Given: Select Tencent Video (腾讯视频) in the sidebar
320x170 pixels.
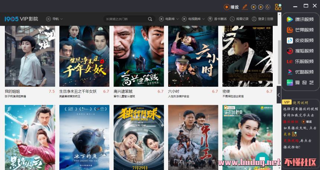Looking at the screenshot, I should (x=300, y=19).
